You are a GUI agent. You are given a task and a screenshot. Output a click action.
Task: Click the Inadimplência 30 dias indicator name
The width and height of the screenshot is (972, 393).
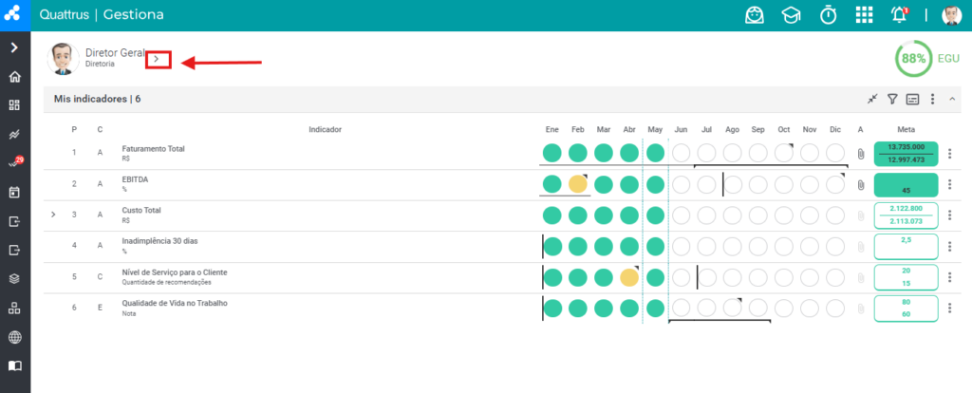click(159, 241)
